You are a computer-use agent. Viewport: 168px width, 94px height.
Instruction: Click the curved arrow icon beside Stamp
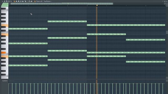[x=11, y=1]
